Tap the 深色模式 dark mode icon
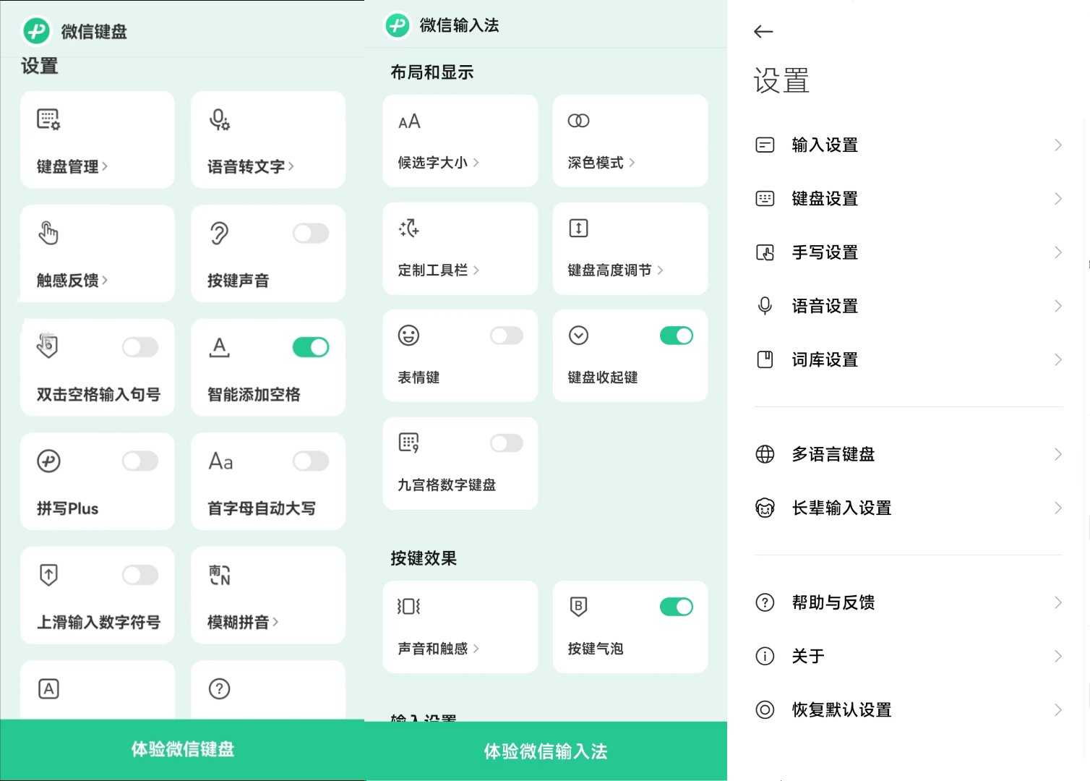 tap(578, 121)
